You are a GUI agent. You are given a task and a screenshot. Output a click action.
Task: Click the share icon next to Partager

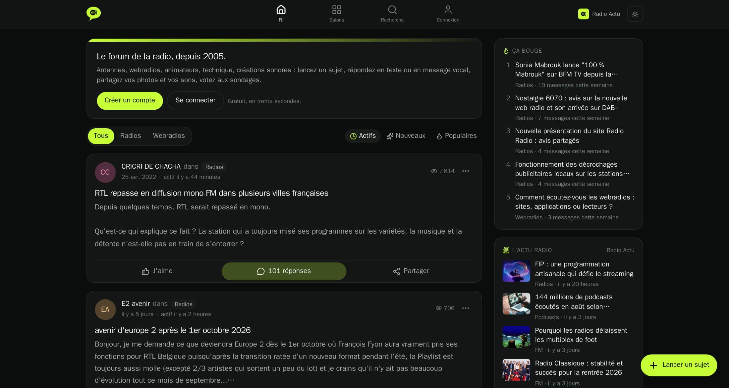pos(397,271)
